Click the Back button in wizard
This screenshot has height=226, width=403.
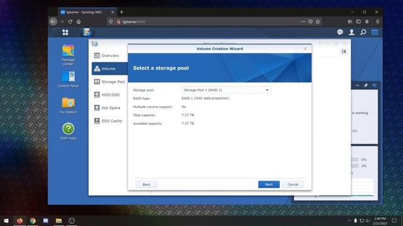pyautogui.click(x=146, y=185)
